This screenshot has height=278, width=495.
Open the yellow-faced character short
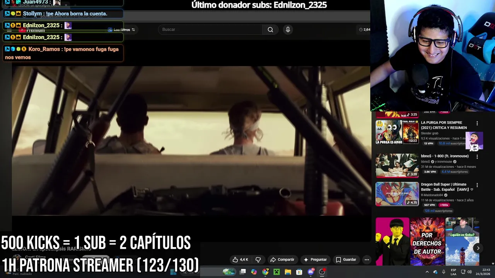pyautogui.click(x=392, y=241)
